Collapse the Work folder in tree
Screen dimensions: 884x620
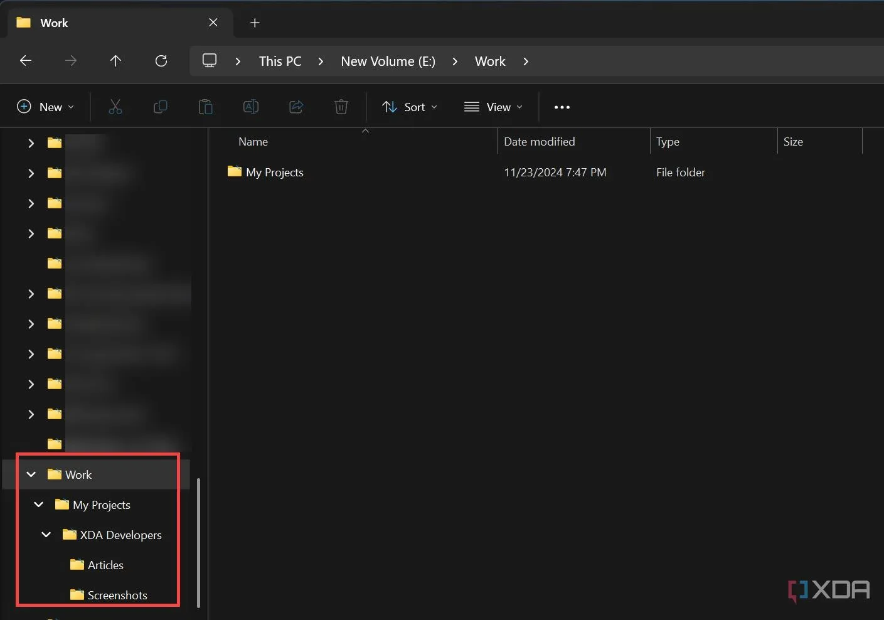31,474
